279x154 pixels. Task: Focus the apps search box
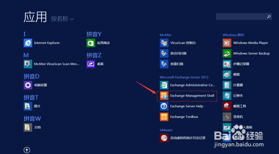click(244, 16)
